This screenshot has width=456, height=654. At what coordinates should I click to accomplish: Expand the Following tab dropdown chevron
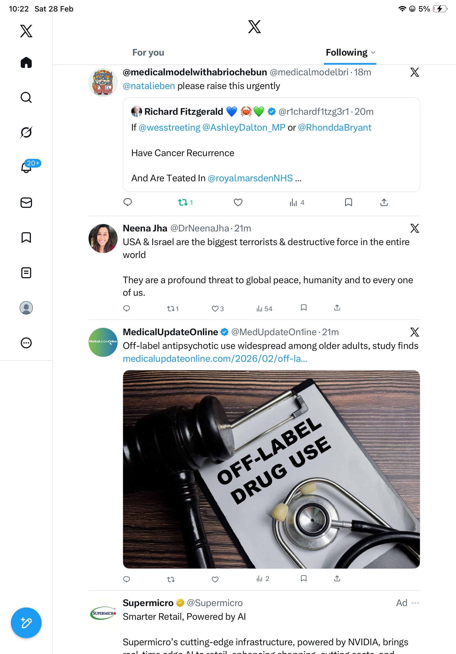pos(373,53)
